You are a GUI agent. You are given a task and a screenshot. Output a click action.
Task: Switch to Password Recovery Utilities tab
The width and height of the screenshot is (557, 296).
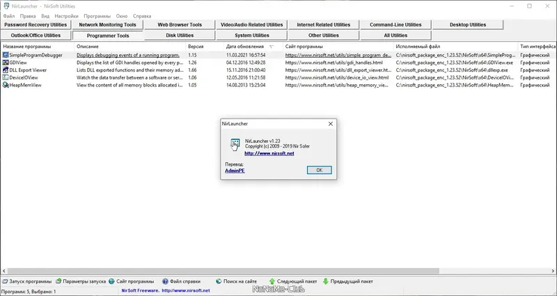pyautogui.click(x=36, y=24)
